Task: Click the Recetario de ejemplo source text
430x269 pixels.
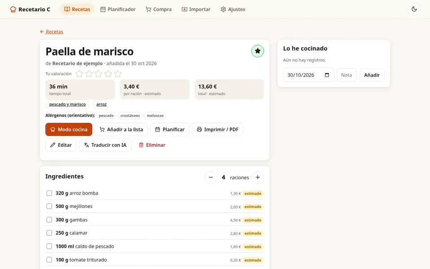Action: [x=77, y=63]
